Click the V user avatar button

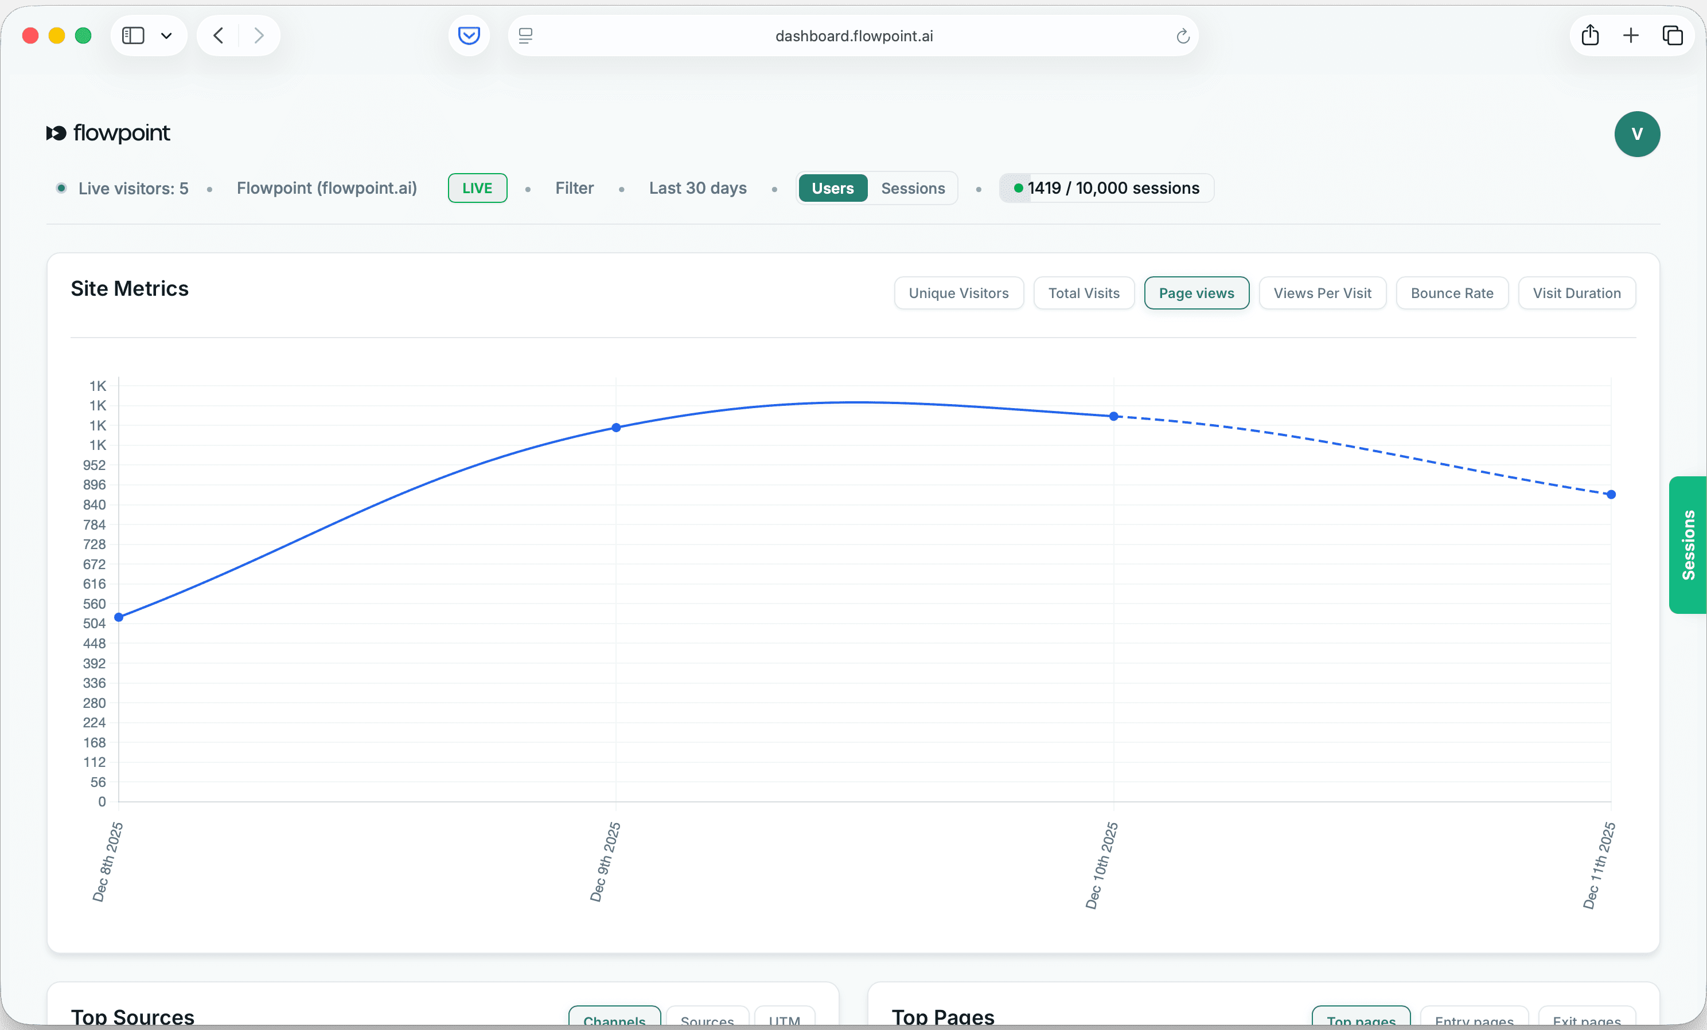pos(1636,134)
